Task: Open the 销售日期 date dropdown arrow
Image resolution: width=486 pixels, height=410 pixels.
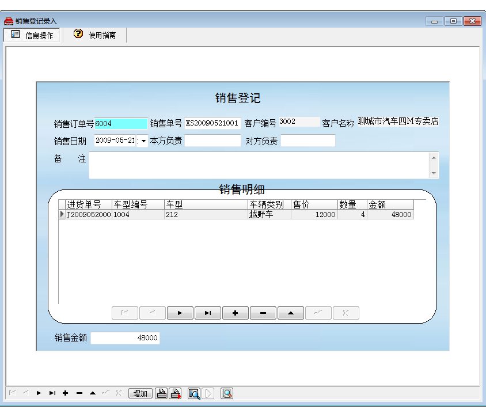Action: coord(143,141)
